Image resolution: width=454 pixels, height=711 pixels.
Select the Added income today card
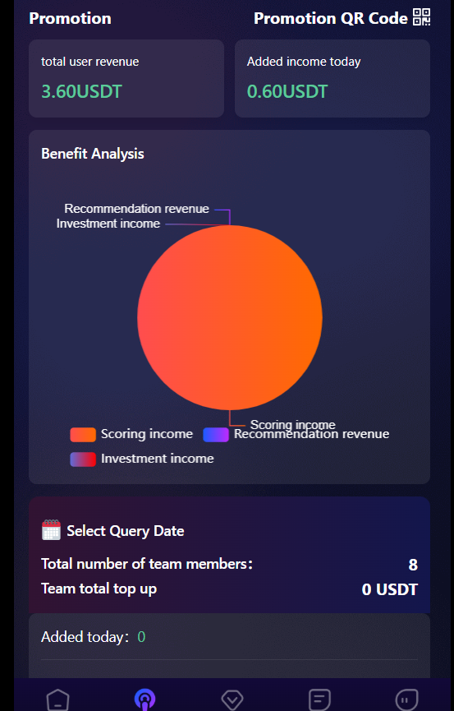click(x=332, y=78)
